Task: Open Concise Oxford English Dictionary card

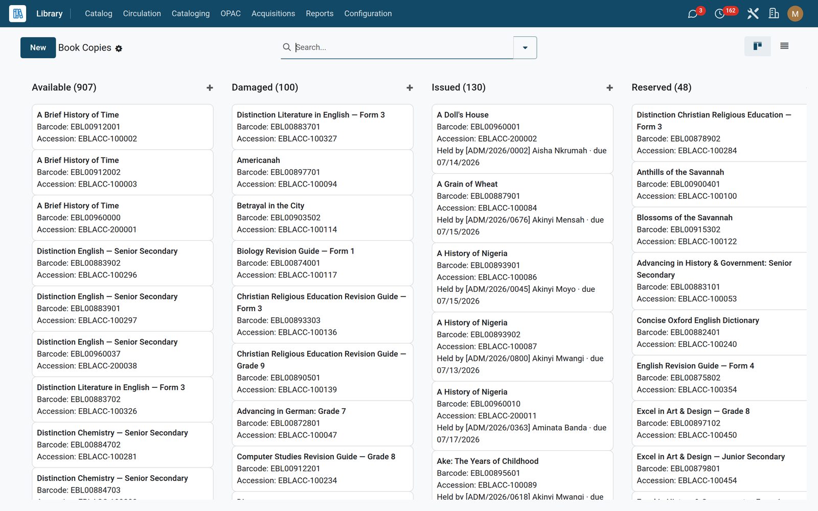Action: [x=720, y=332]
